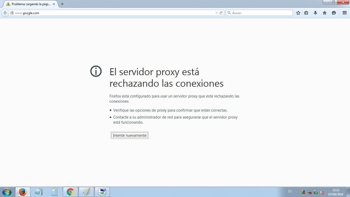Go back with the back arrow button
350x197 pixels.
click(x=5, y=13)
